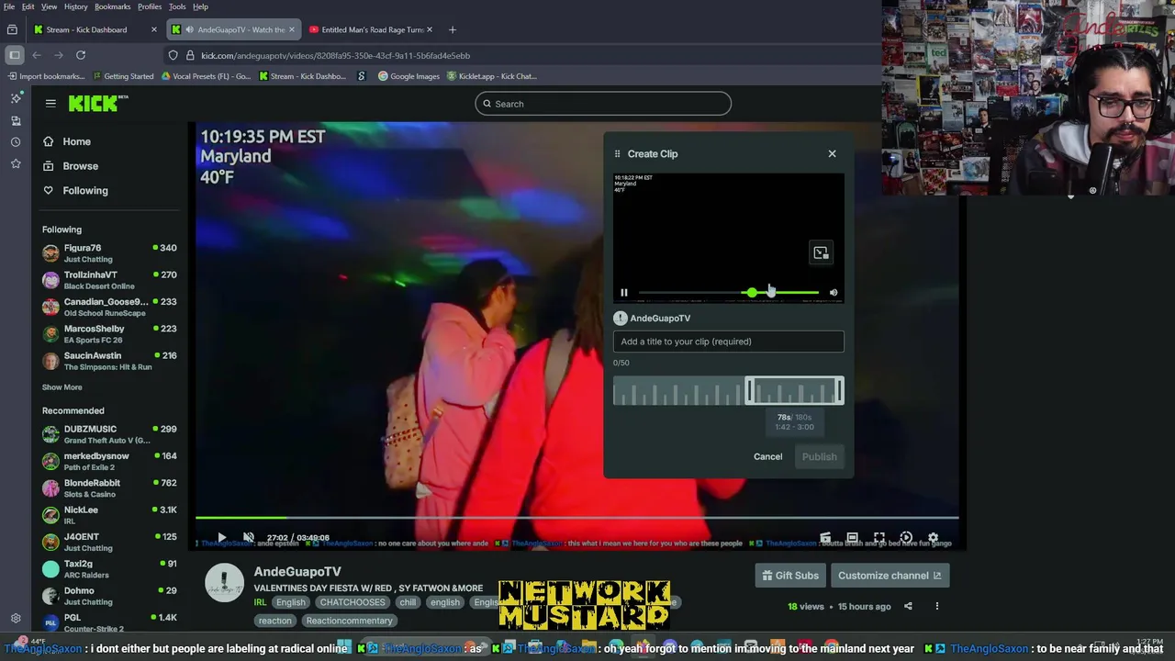Click Customize channel button

point(889,576)
